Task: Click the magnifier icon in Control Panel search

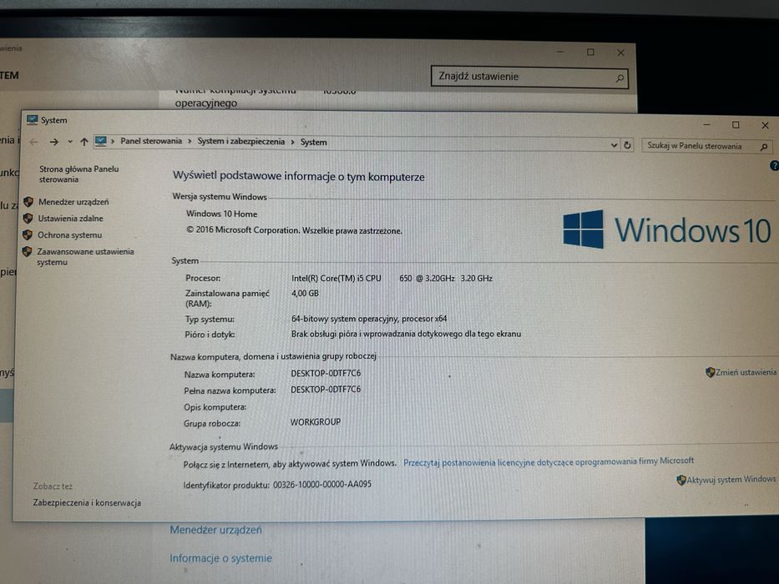Action: [x=764, y=147]
